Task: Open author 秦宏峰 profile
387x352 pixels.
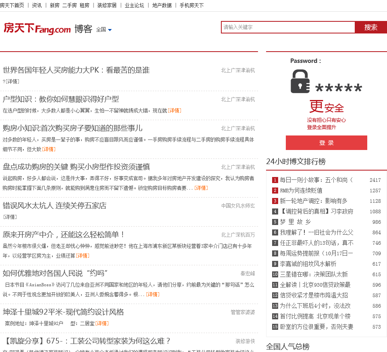Action: pos(248,273)
